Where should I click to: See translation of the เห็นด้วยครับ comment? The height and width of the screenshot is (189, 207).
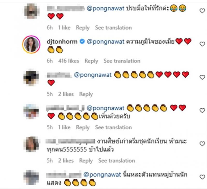pos(113,127)
